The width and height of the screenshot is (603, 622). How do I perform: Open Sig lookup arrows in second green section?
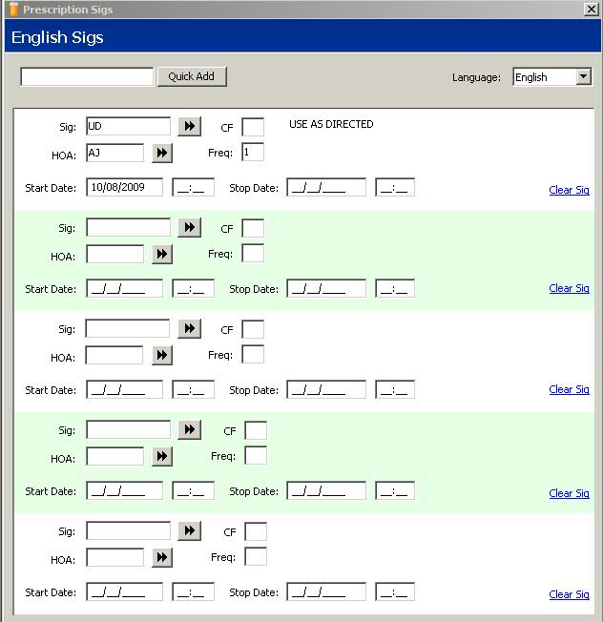(x=189, y=228)
